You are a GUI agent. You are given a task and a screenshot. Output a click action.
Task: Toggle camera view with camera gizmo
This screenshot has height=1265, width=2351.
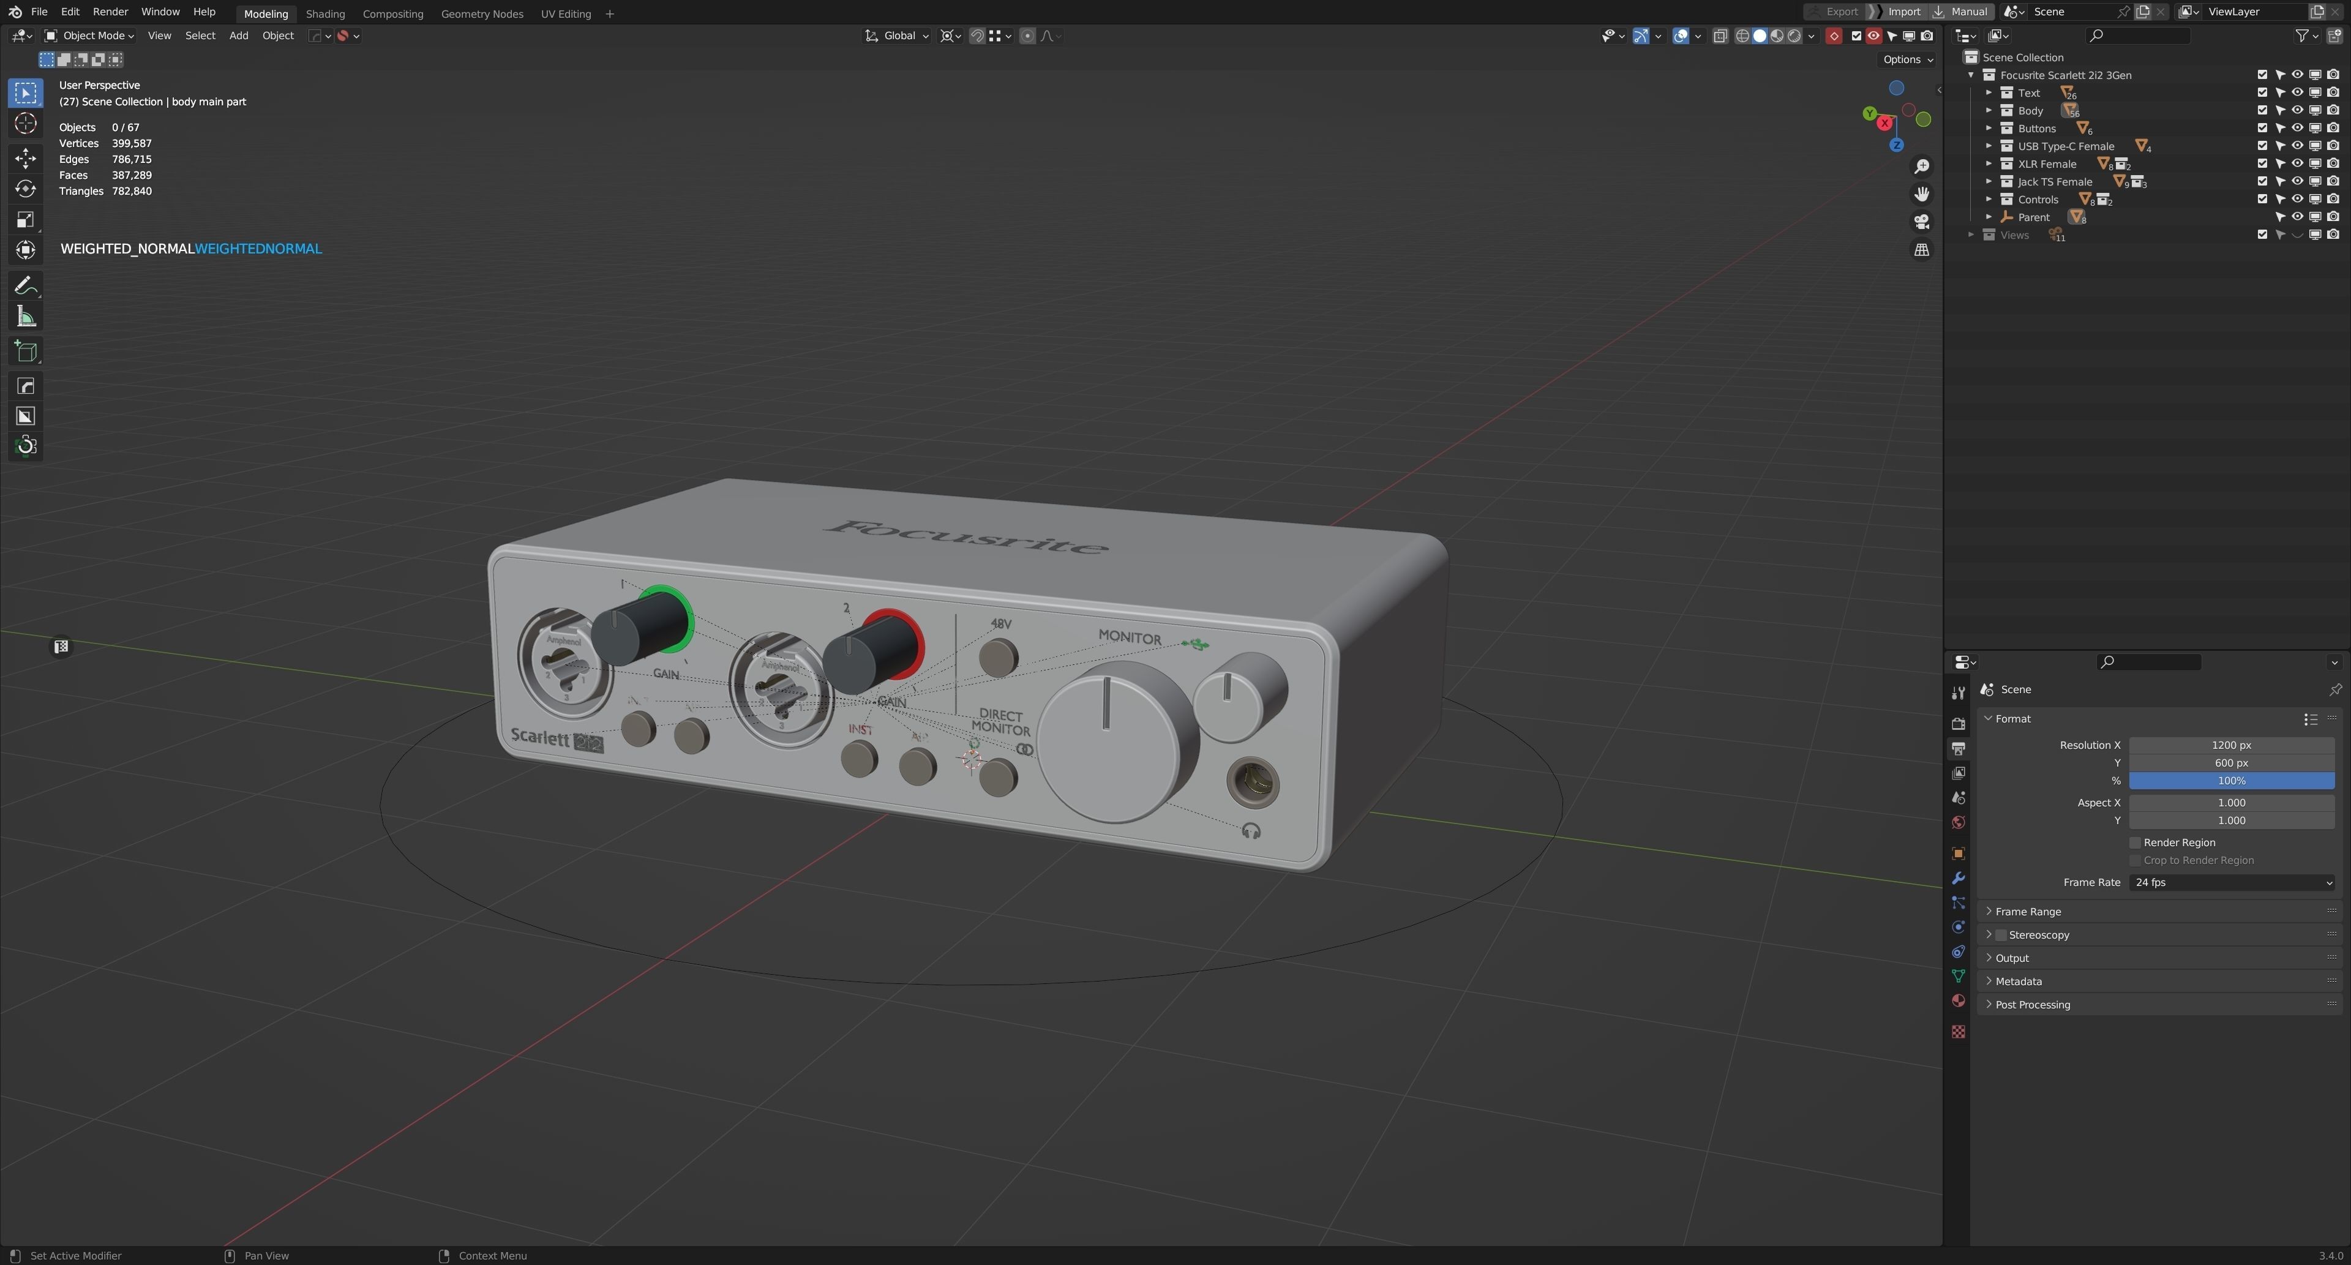click(x=1921, y=222)
